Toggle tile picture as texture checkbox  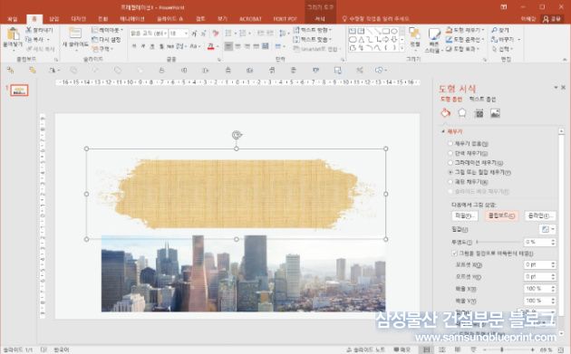tap(454, 254)
